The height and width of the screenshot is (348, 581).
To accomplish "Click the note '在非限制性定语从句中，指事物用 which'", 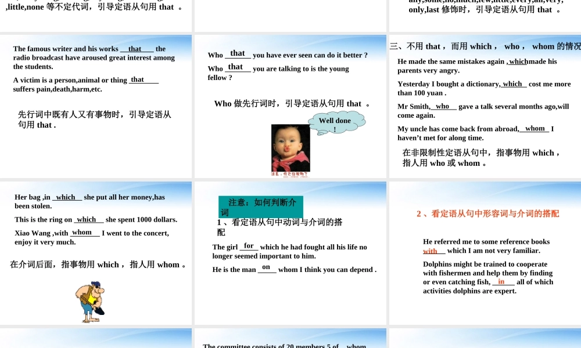I will (481, 158).
